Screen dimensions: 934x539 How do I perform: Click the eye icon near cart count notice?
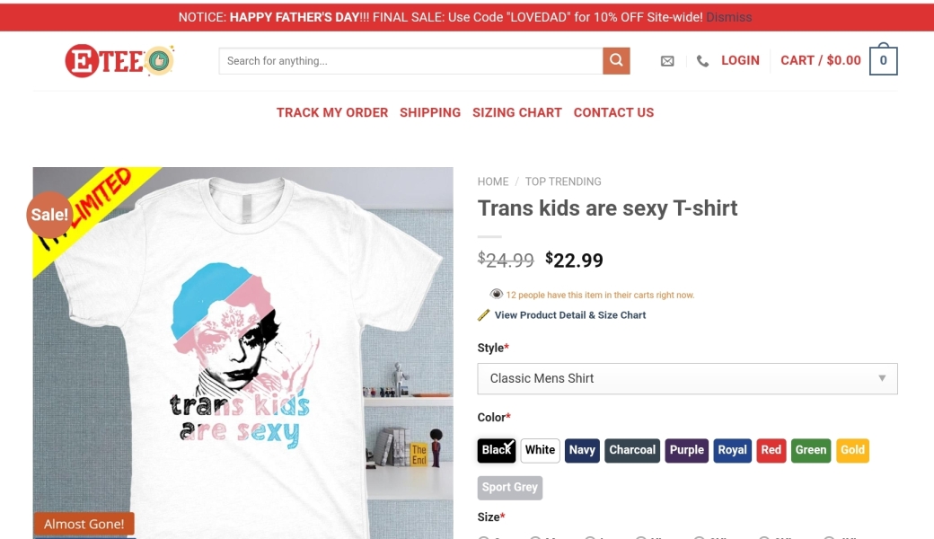(497, 294)
